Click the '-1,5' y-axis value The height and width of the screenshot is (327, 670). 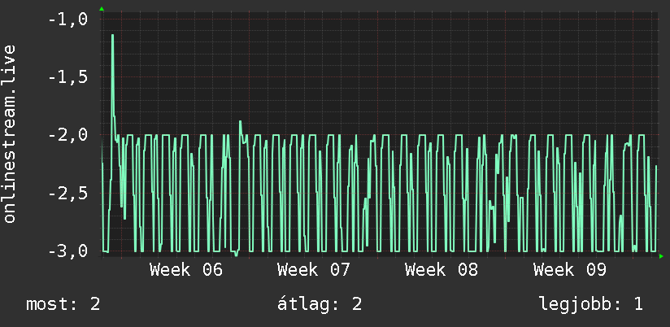point(67,77)
